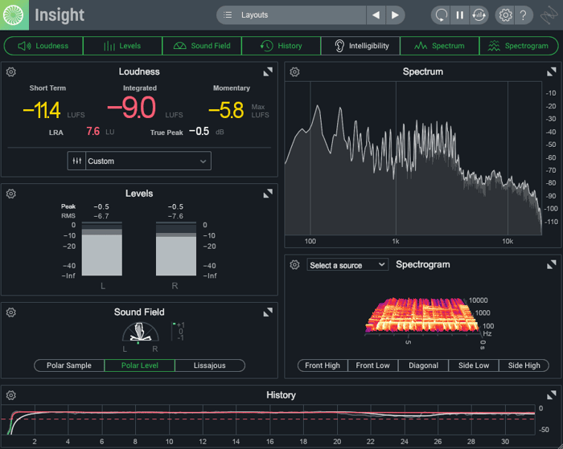This screenshot has width=563, height=449.
Task: Open Spectrogram panel settings gear
Action: pos(295,265)
